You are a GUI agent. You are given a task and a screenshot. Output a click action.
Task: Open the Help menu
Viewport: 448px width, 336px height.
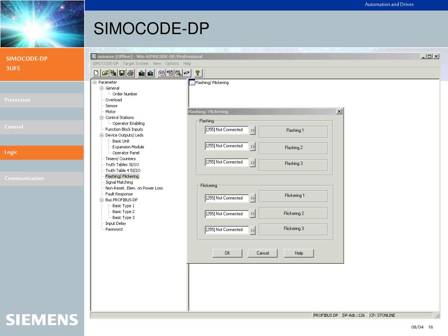[187, 63]
